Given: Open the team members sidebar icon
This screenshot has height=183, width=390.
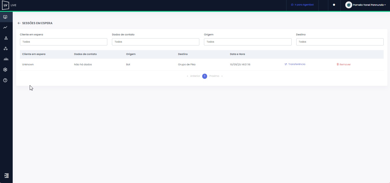Looking at the screenshot, I should pos(6,59).
